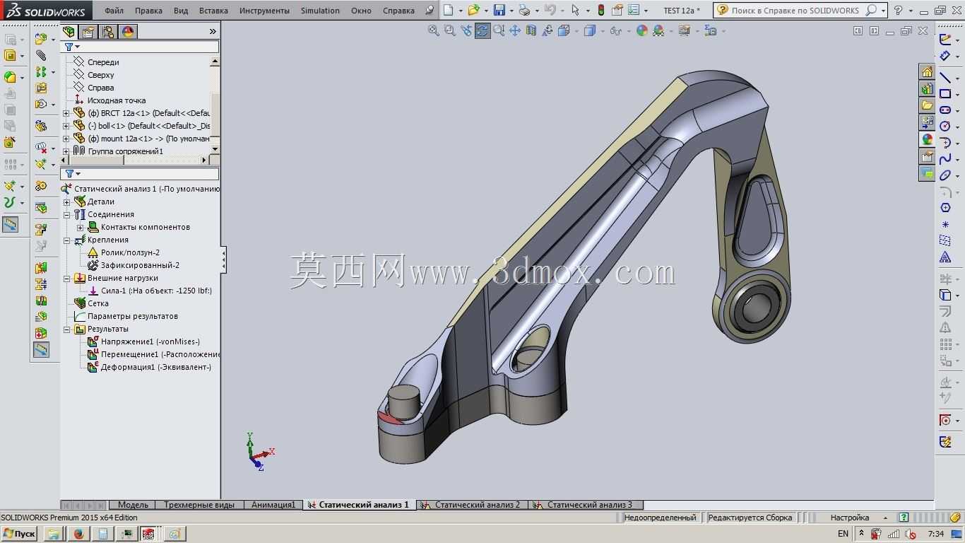This screenshot has width=965, height=543.
Task: Select the Ролик/ползун-2 fixture
Action: click(123, 252)
